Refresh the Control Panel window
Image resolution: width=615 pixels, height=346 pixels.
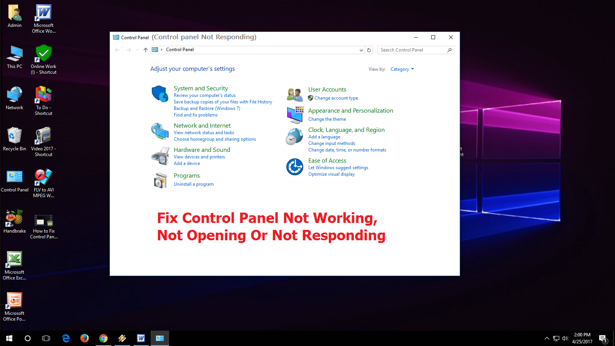[369, 50]
